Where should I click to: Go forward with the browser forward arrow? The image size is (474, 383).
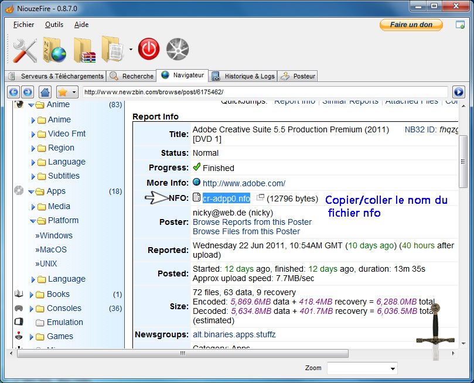(28, 92)
